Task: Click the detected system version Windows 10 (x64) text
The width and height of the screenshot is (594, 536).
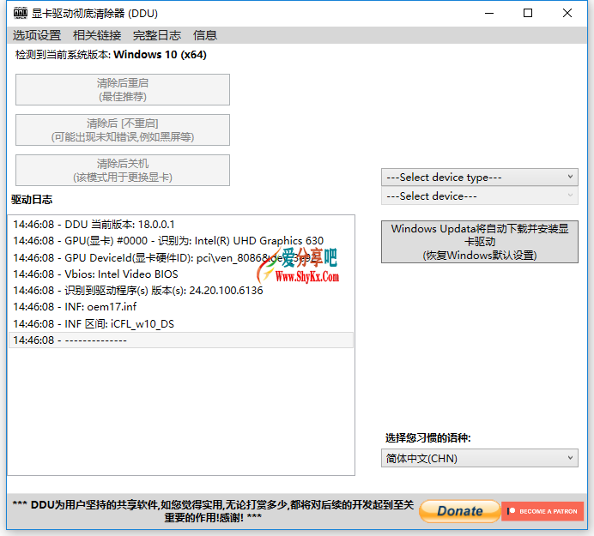Action: 111,55
